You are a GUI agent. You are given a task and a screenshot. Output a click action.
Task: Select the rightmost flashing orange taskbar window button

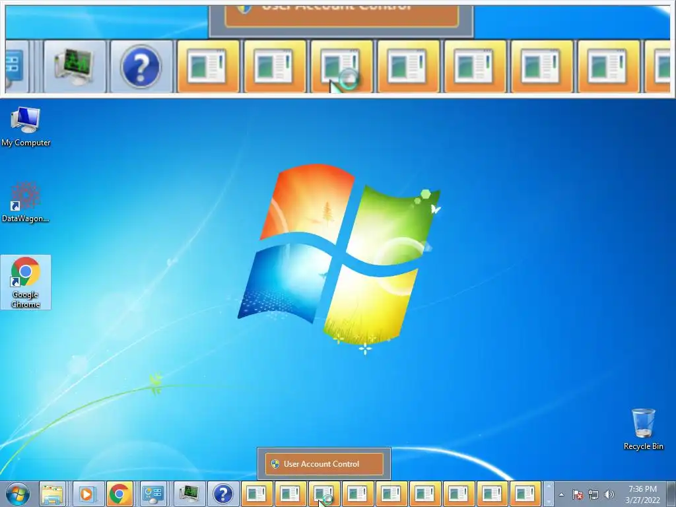525,494
